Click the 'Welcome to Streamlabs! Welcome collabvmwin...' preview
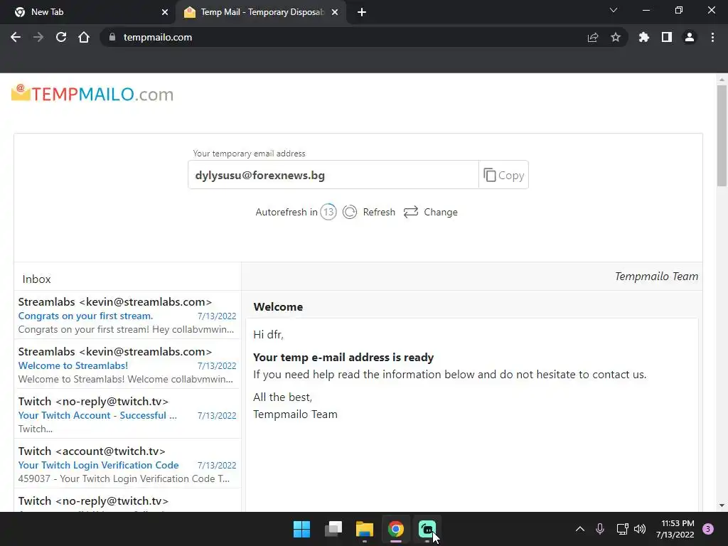 (126, 379)
